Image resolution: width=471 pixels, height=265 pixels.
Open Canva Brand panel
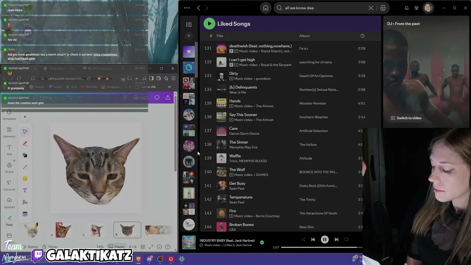[9, 168]
